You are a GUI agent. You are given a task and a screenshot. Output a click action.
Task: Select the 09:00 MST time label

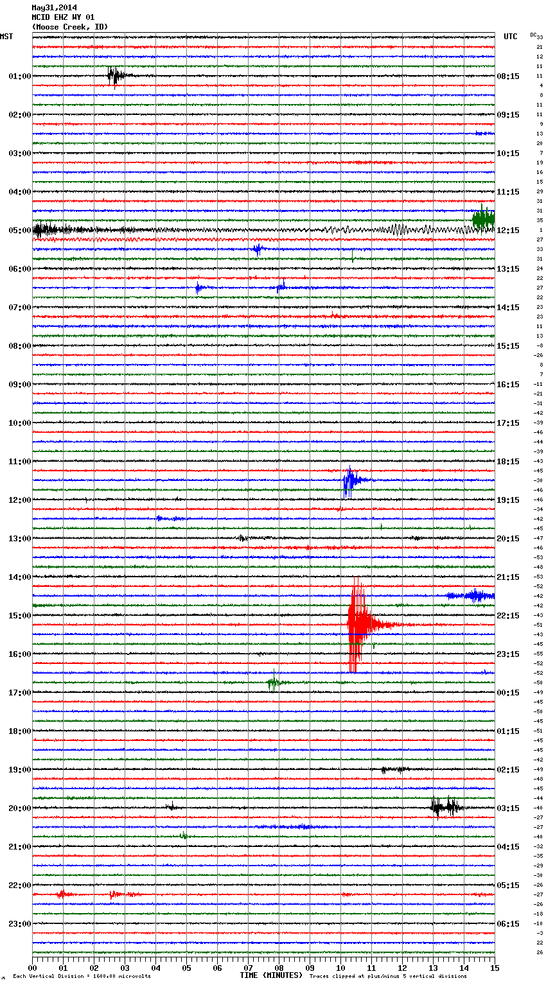coord(20,385)
